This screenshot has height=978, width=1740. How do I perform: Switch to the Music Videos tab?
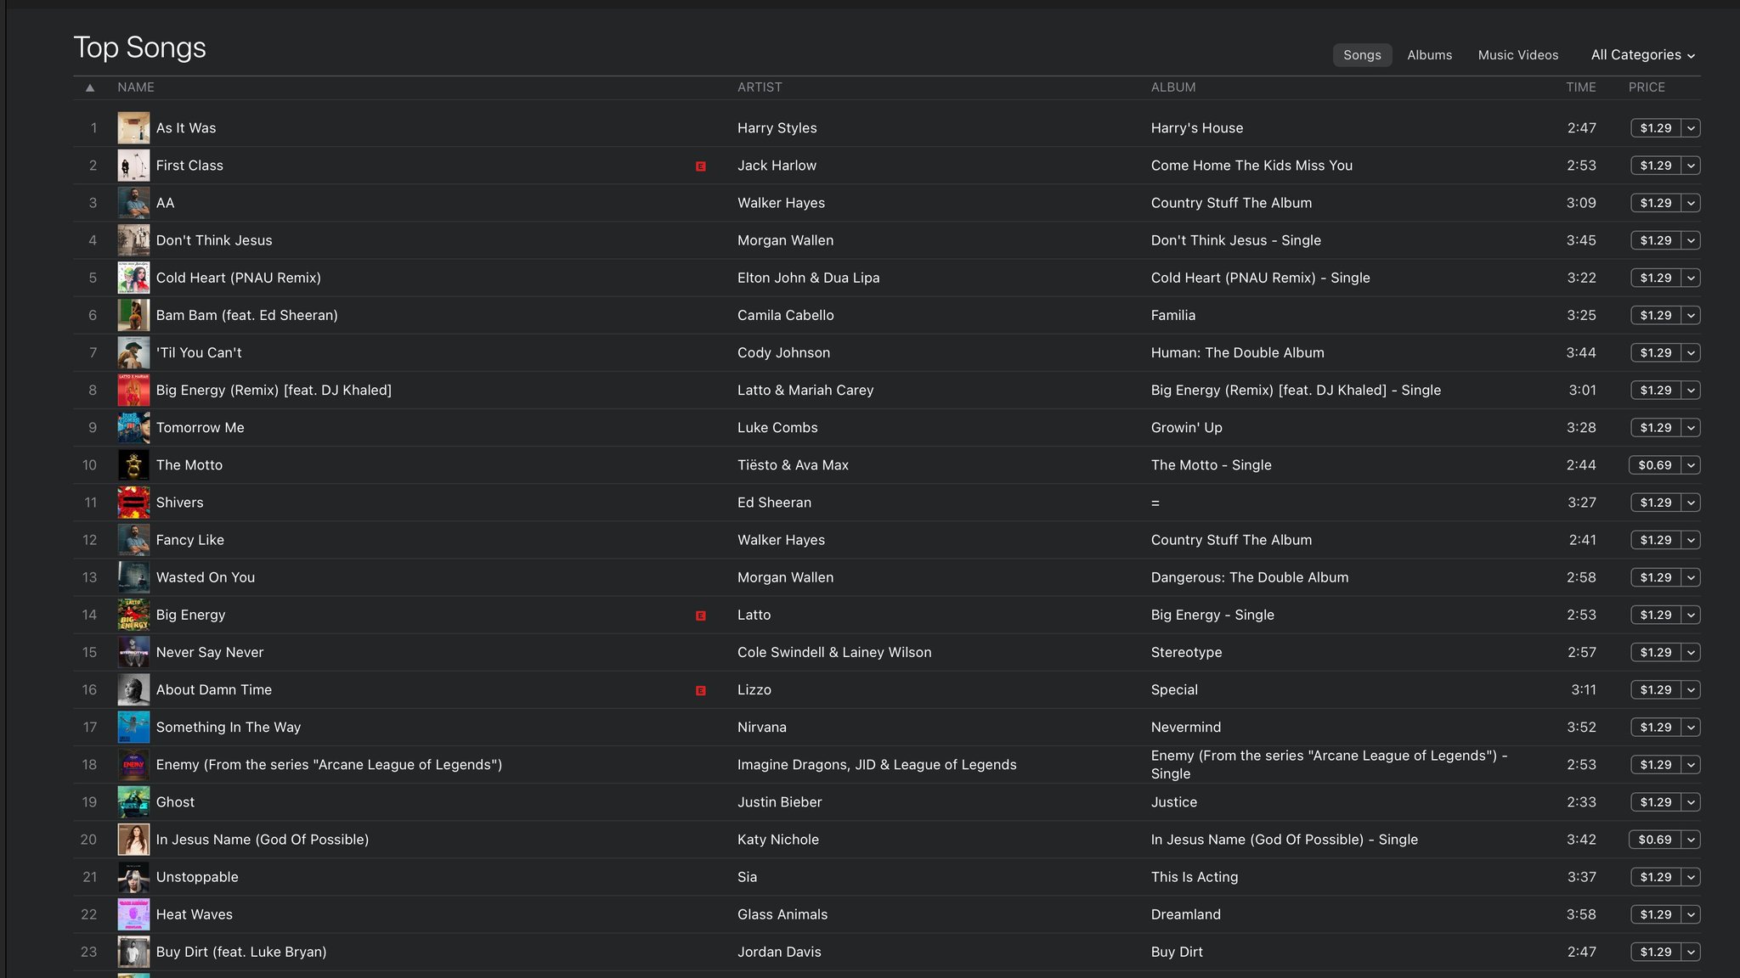1517,55
